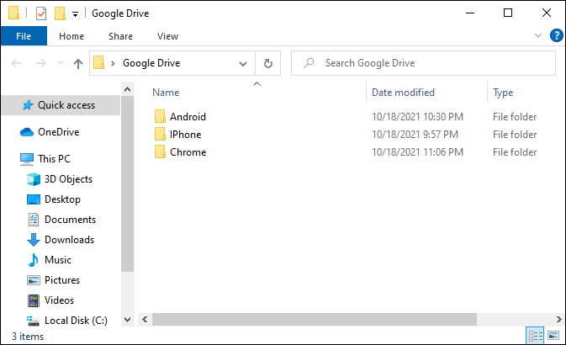Select Quick access in navigation pane

[61, 105]
